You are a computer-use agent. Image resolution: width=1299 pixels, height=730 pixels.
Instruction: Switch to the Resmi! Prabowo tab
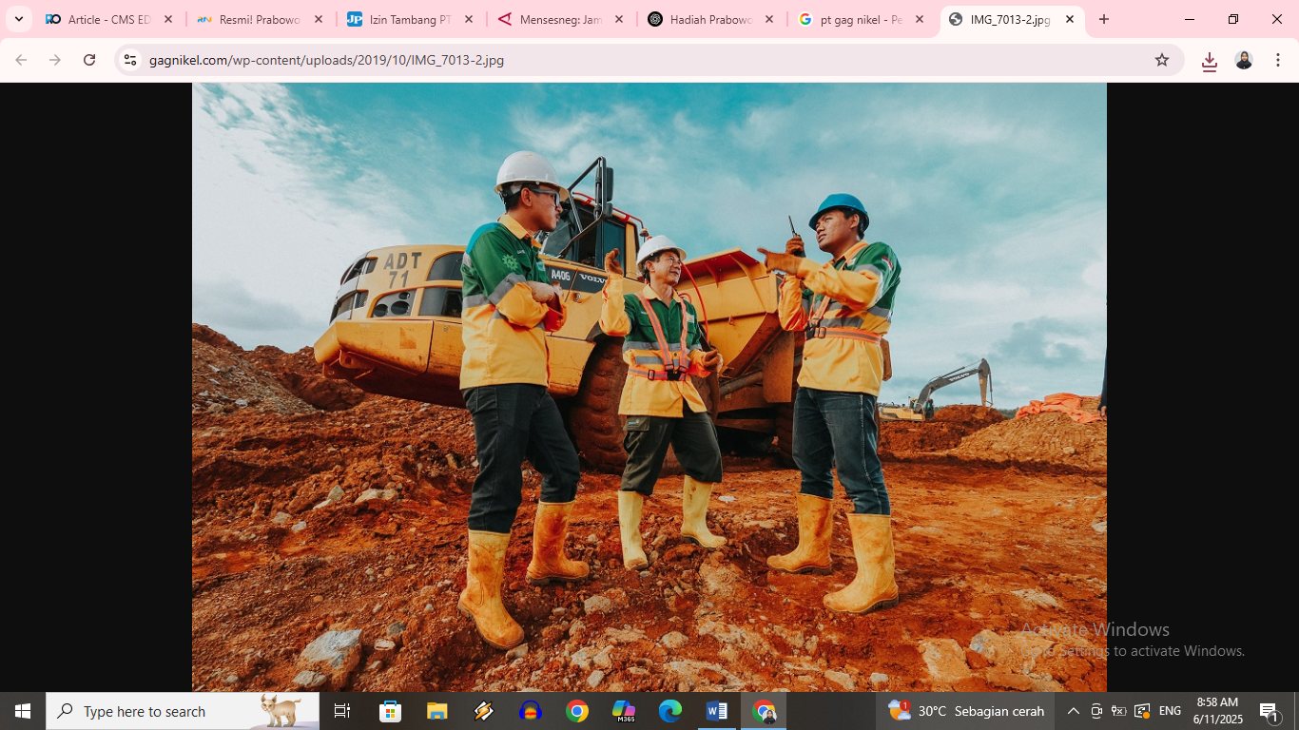click(260, 19)
